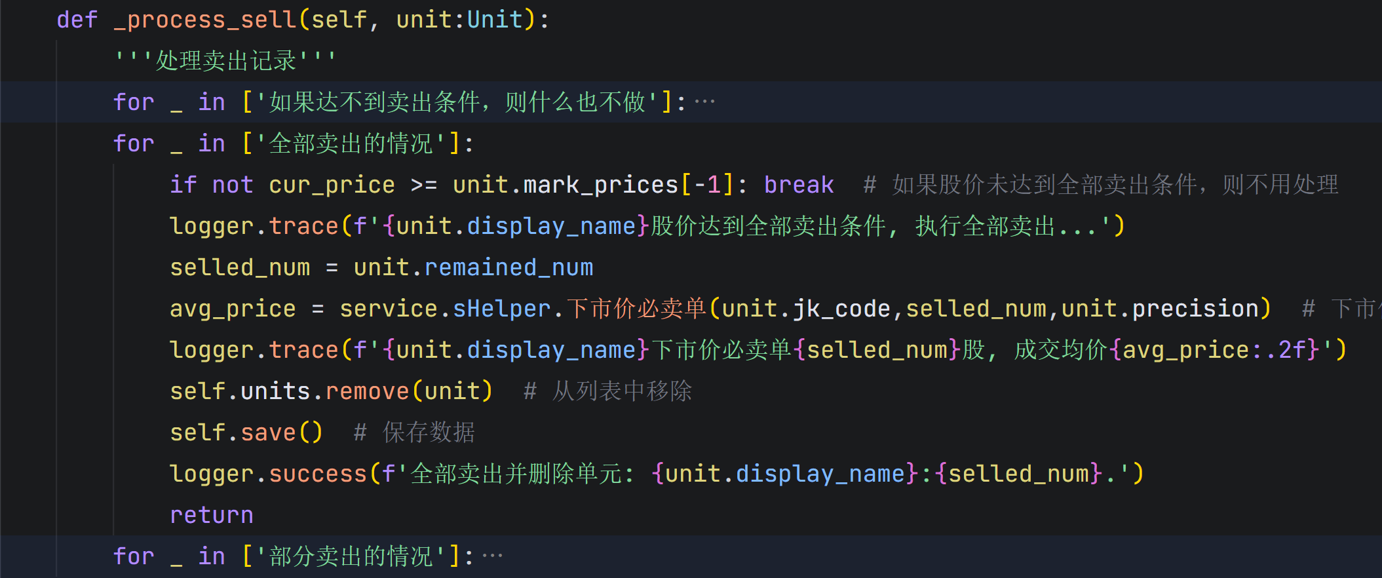The width and height of the screenshot is (1382, 578).
Task: Click 'save' in self.save()
Action: 268,433
